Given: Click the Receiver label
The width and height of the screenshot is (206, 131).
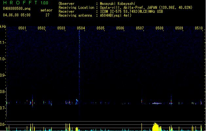Looking at the screenshot, I should (x=66, y=11).
